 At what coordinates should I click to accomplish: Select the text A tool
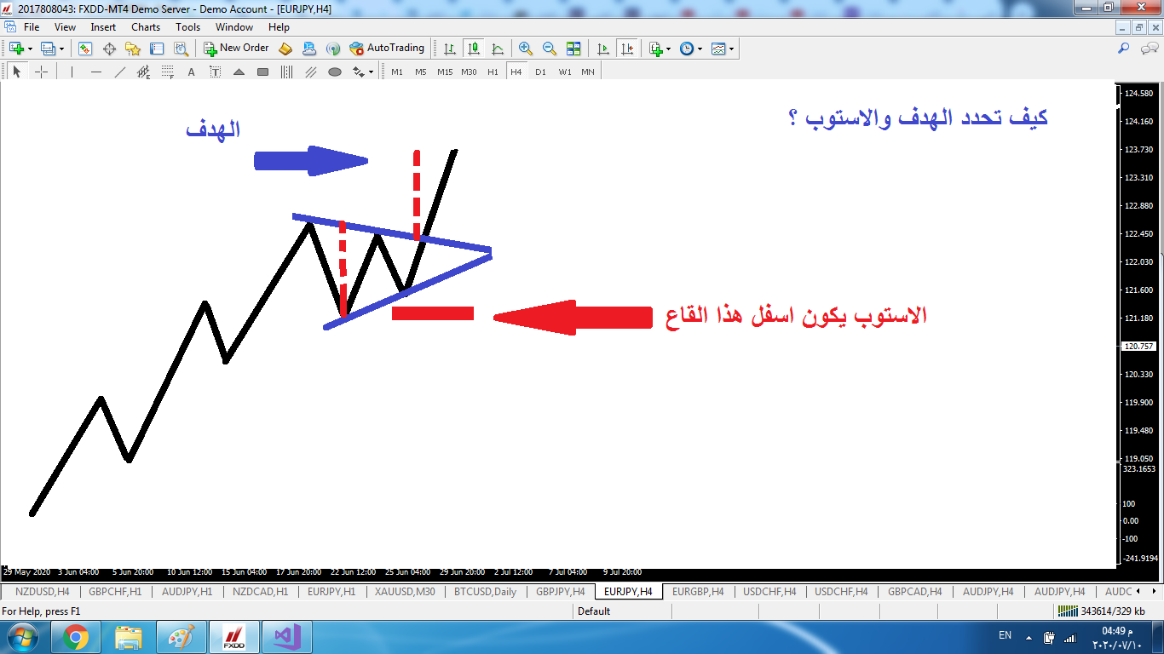point(191,72)
